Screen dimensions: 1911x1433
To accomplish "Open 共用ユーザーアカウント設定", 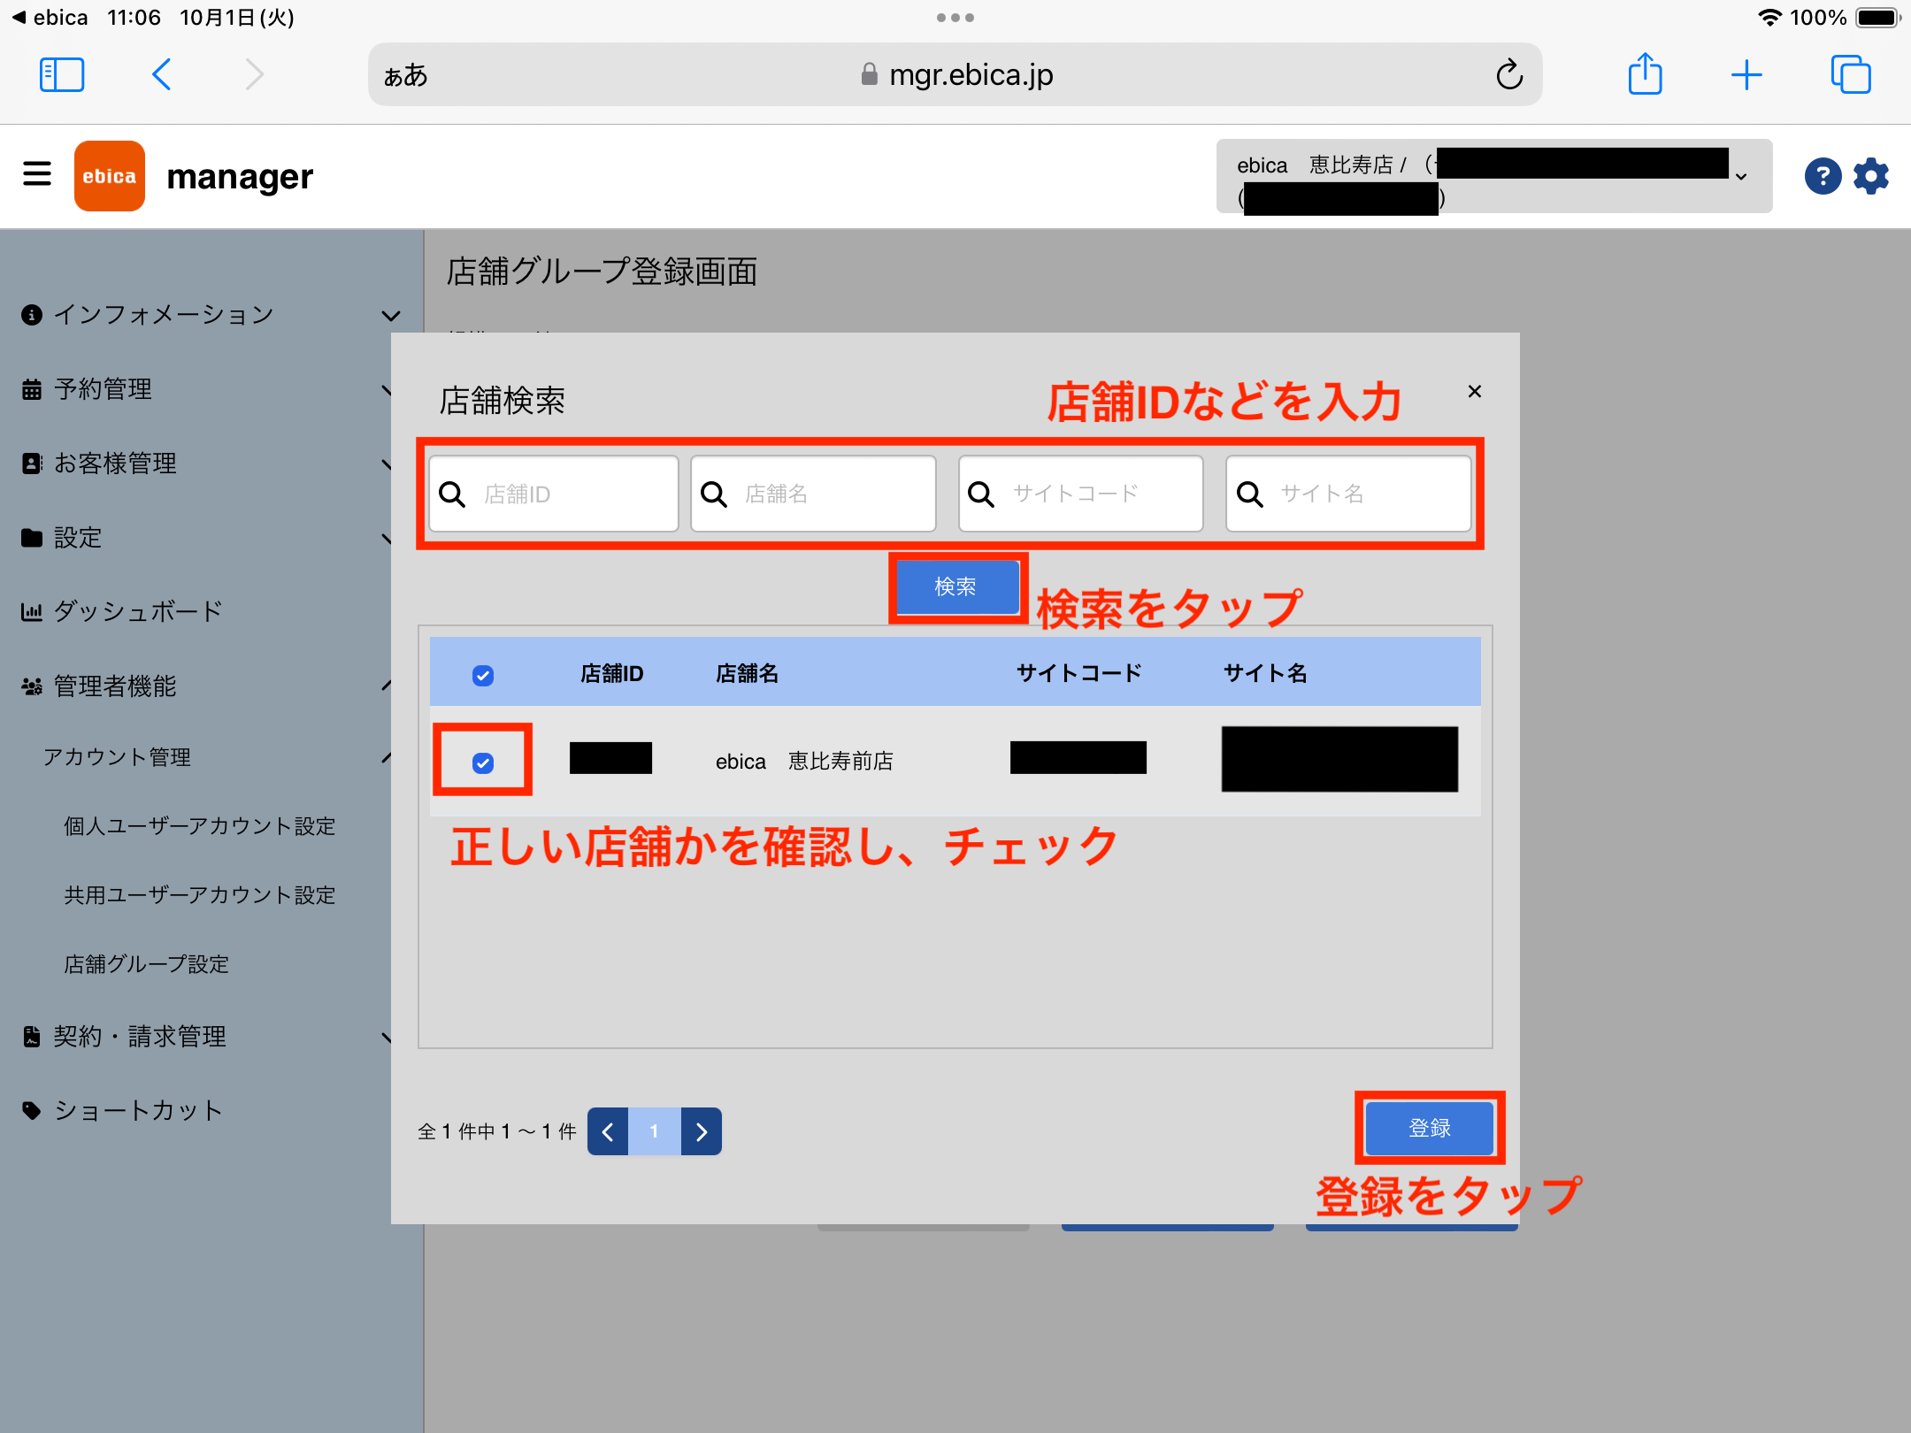I will pos(200,895).
